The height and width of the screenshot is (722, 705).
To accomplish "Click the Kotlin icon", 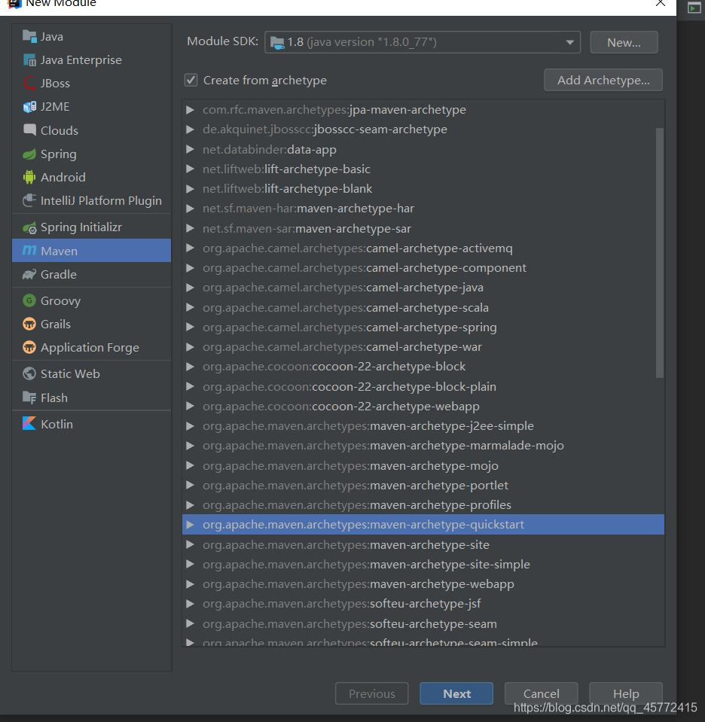I will click(x=29, y=424).
